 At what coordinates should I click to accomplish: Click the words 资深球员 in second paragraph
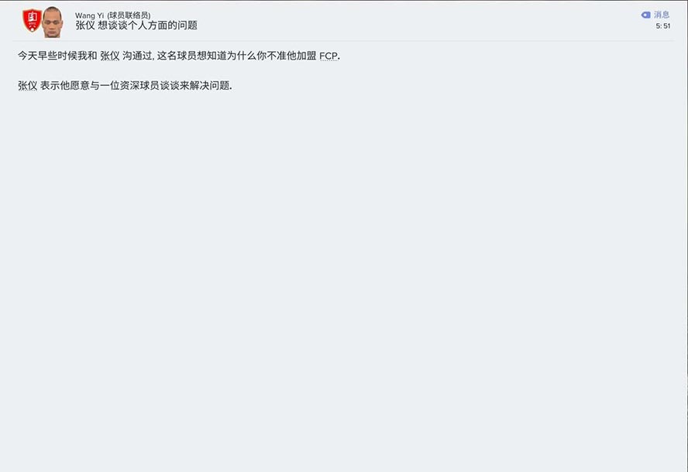click(139, 86)
